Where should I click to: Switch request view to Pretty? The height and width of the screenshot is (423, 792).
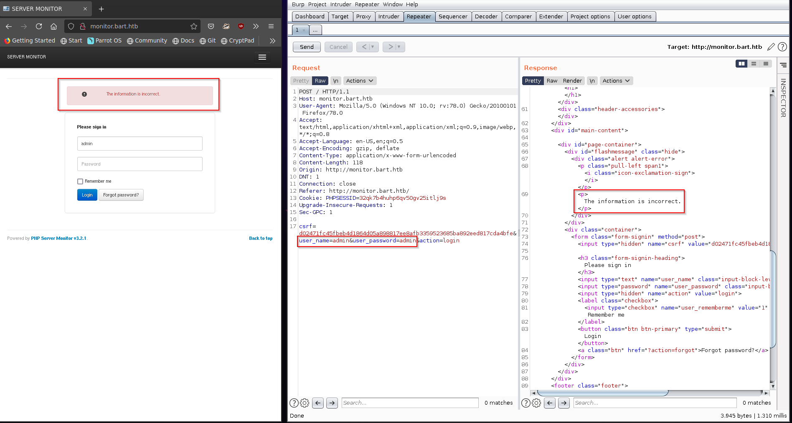click(301, 81)
